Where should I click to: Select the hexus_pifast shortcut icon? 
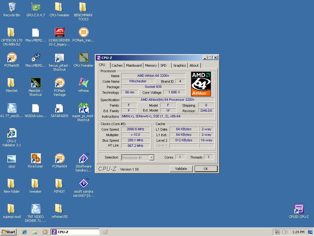[59, 58]
